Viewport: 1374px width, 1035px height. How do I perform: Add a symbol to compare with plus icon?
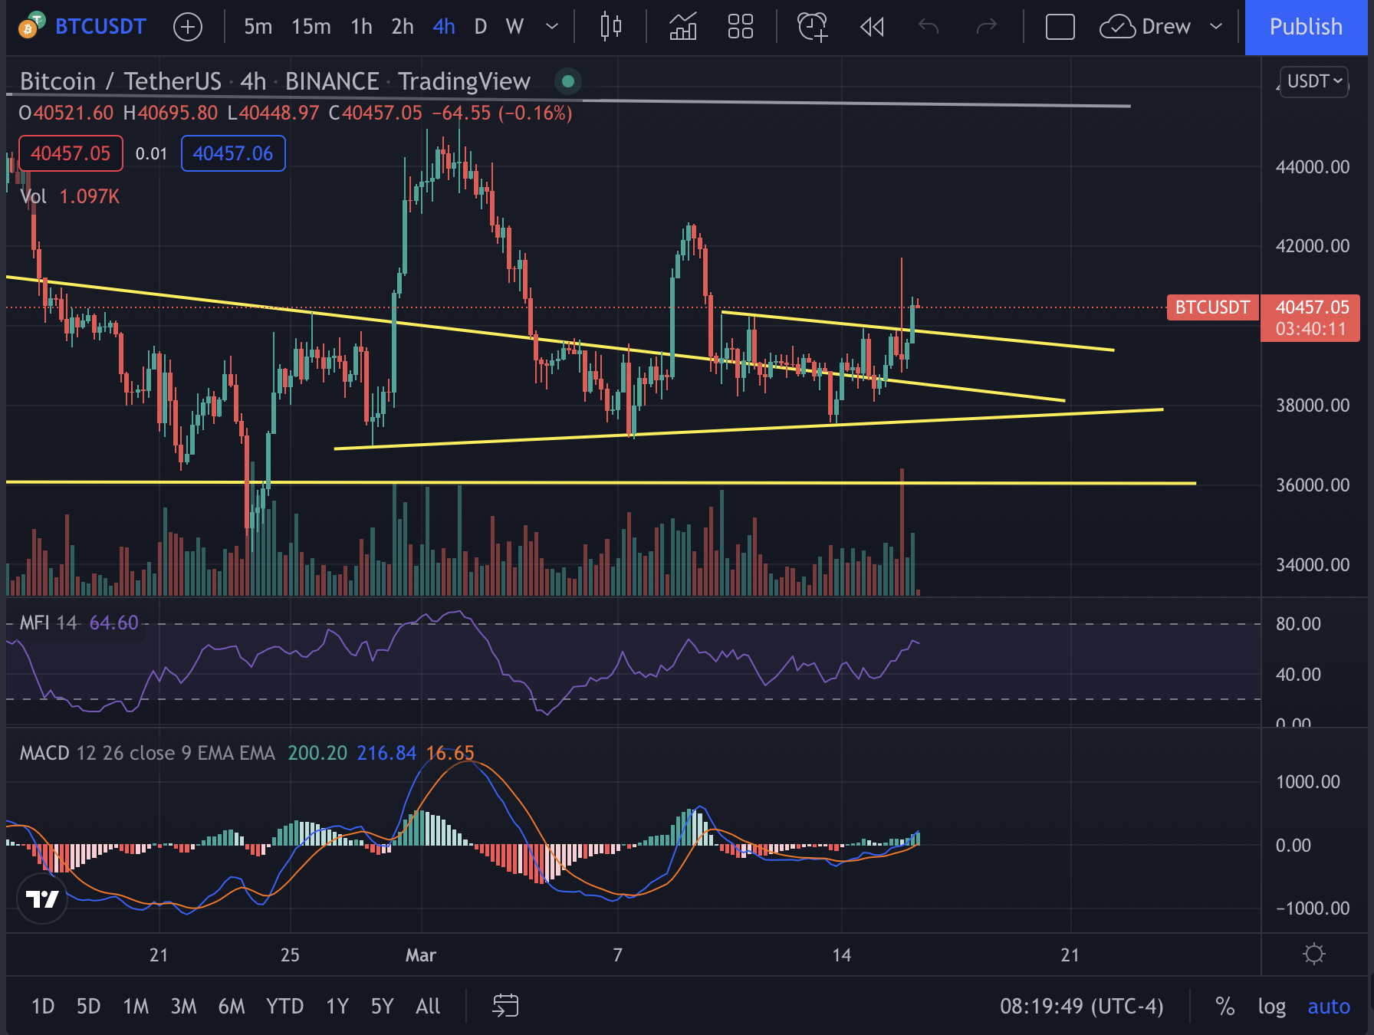point(188,27)
